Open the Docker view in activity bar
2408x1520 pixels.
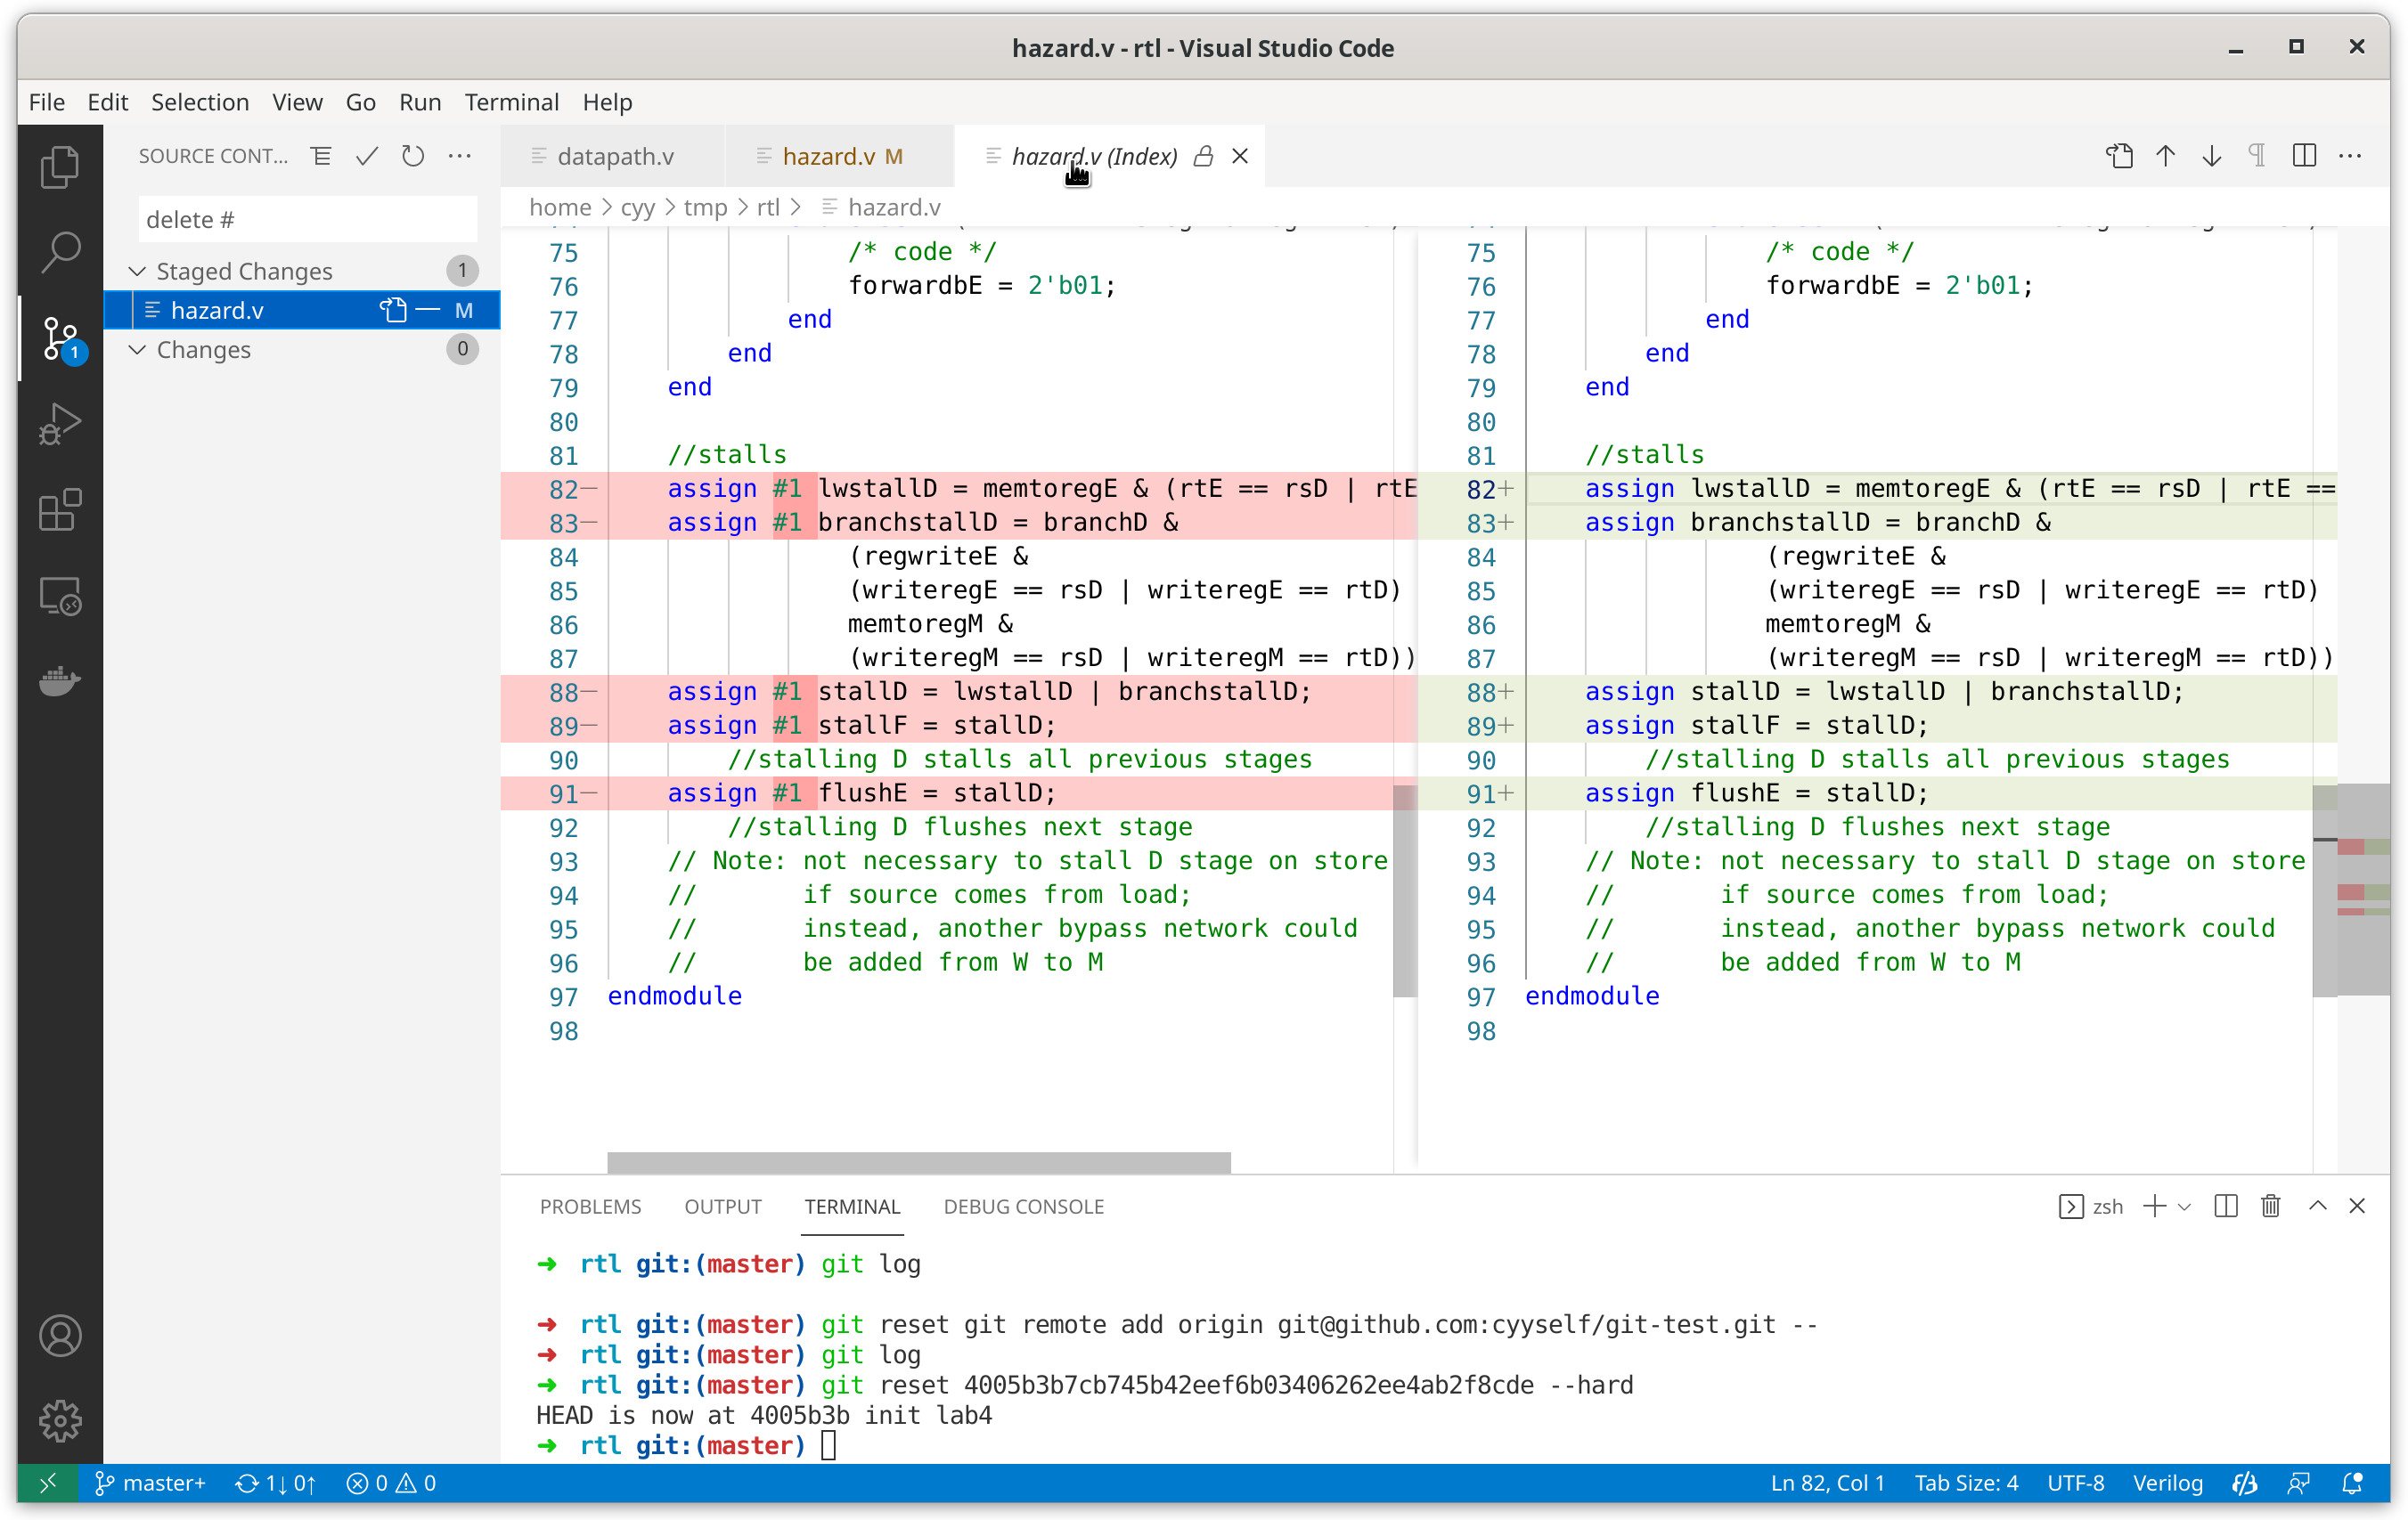point(60,681)
